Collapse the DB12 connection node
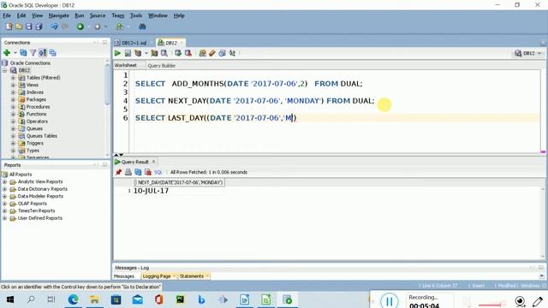 coord(5,70)
